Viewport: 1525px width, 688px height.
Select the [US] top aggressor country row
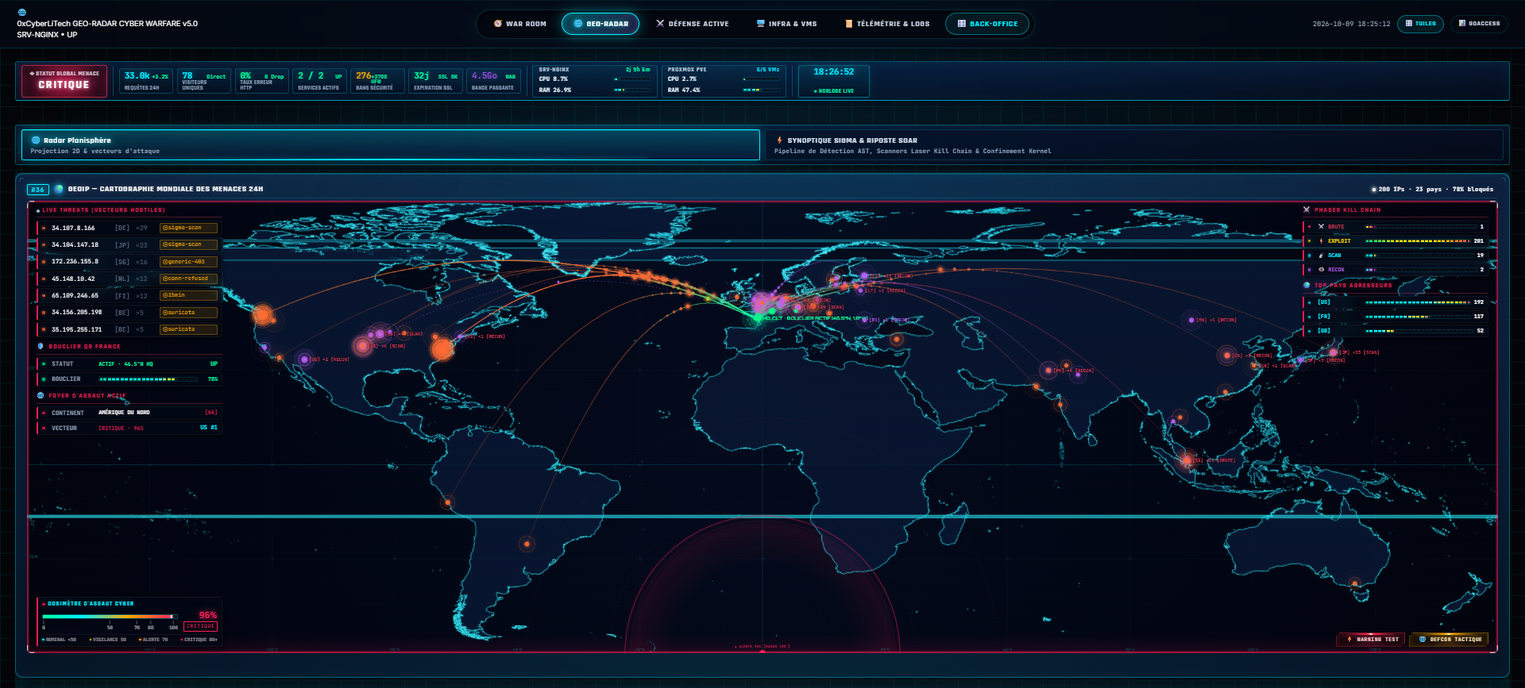pos(1396,302)
